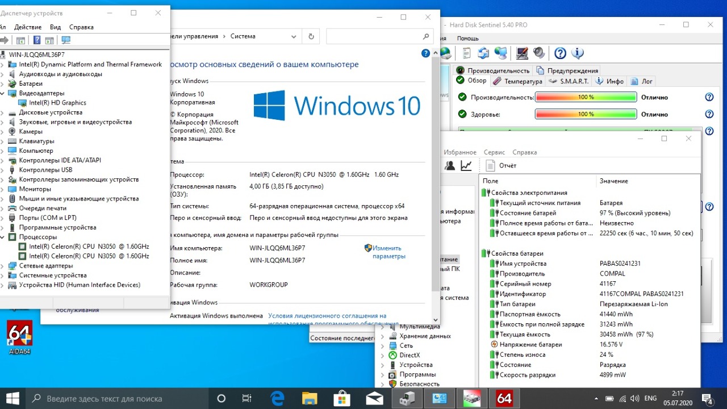
Task: Click AIDA64 graph chart toolbar icon
Action: point(466,165)
